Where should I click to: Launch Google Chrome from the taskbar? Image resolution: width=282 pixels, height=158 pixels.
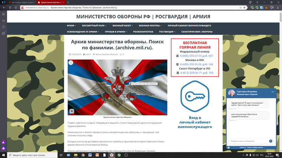(83, 155)
